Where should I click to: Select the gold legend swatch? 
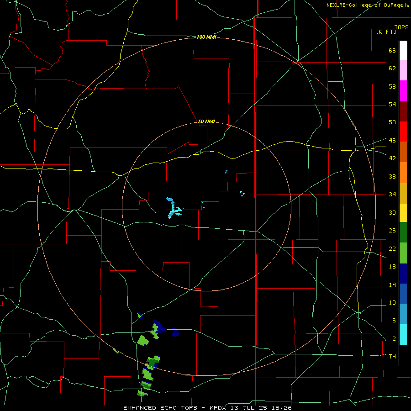click(x=403, y=194)
